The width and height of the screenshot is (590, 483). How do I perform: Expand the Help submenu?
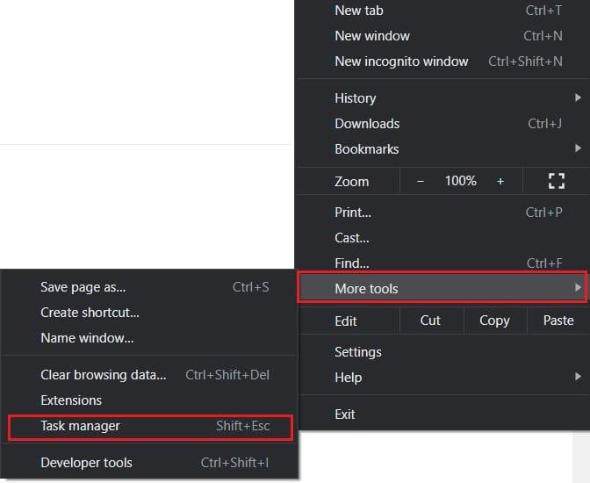point(442,378)
